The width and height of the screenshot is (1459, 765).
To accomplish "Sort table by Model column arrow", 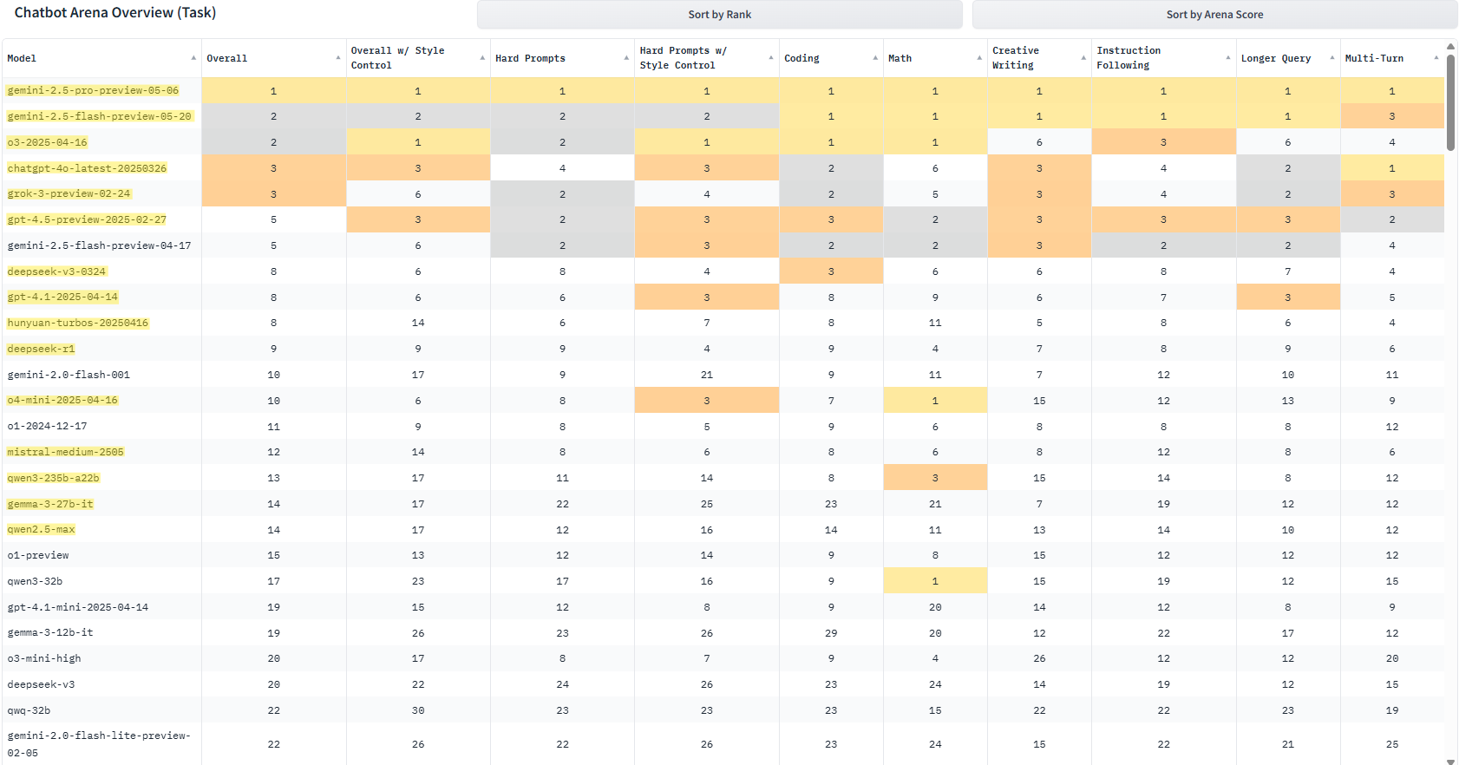I will click(x=193, y=58).
